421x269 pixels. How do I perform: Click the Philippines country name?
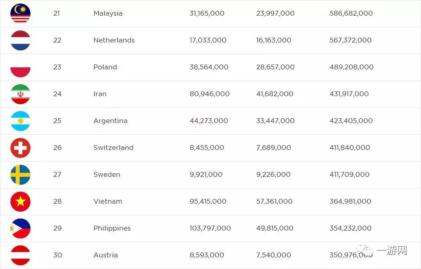point(112,228)
